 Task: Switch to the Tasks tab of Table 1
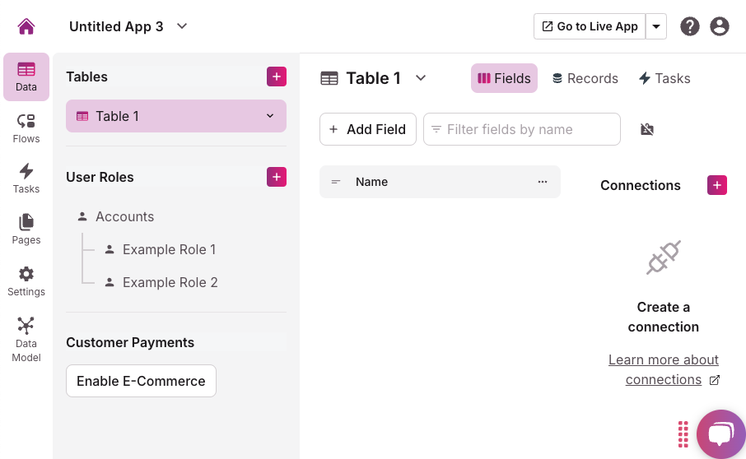(664, 78)
